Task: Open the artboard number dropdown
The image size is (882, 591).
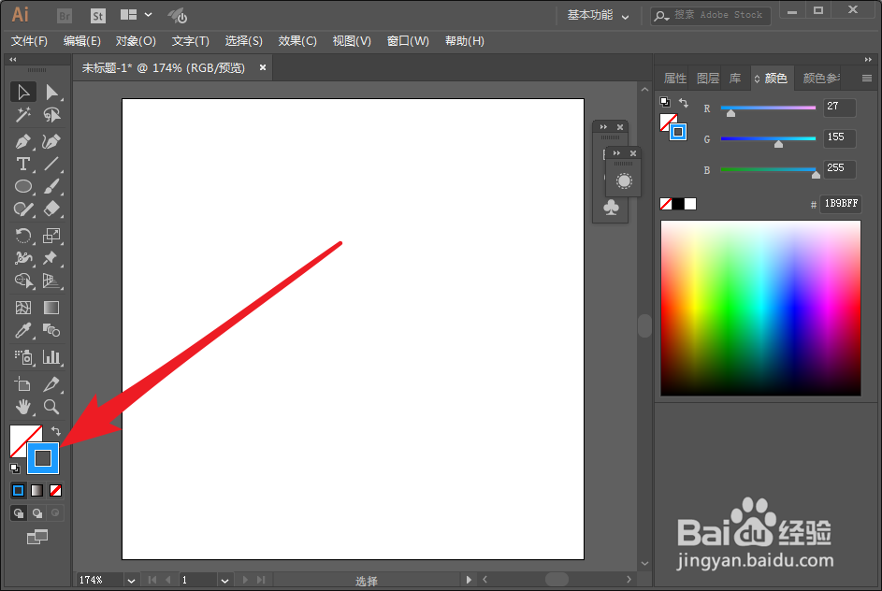Action: (224, 581)
